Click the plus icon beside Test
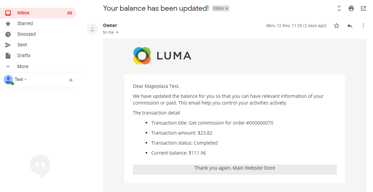Image resolution: width=373 pixels, height=192 pixels. (x=71, y=80)
